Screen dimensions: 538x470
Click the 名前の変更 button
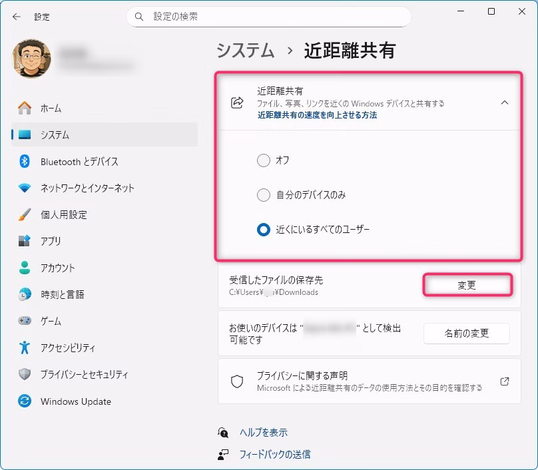click(x=466, y=334)
